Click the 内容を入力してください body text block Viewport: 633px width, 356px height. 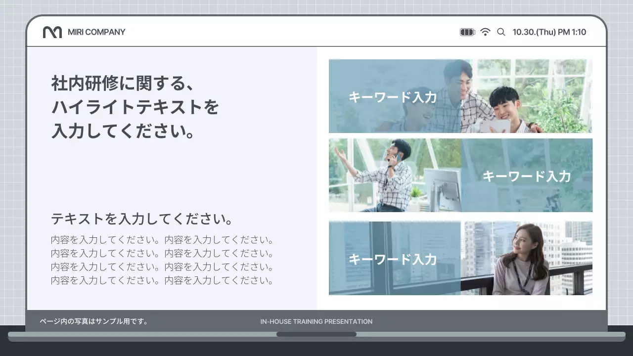162,261
